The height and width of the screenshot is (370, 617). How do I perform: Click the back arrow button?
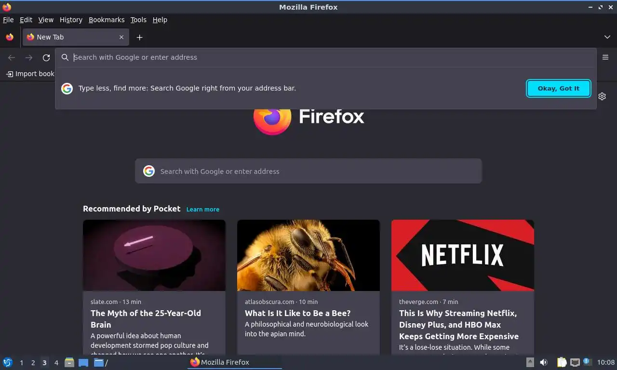12,58
